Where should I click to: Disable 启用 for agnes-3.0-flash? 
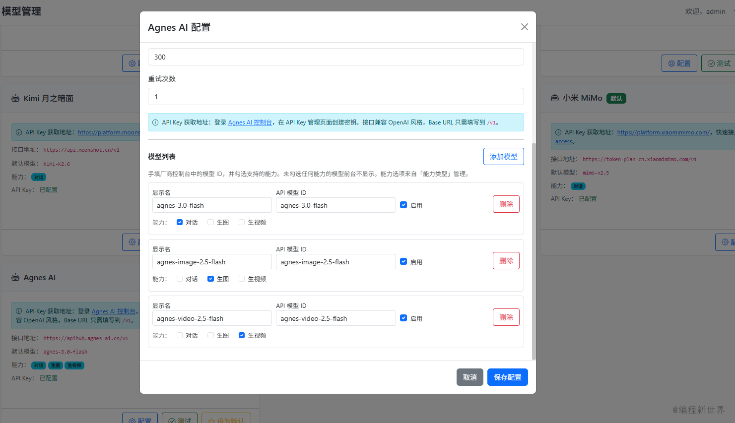[x=403, y=205]
